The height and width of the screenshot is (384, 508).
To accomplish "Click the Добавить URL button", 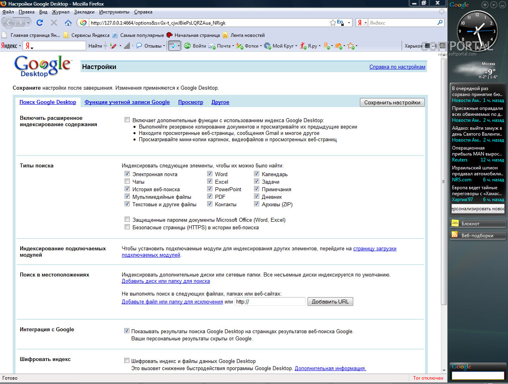I will (x=330, y=301).
